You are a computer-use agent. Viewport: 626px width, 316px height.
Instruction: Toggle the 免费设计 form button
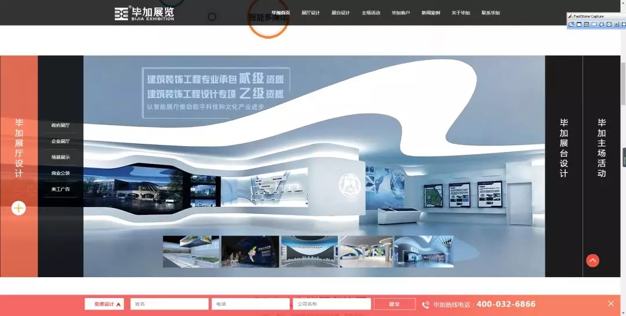(x=104, y=304)
